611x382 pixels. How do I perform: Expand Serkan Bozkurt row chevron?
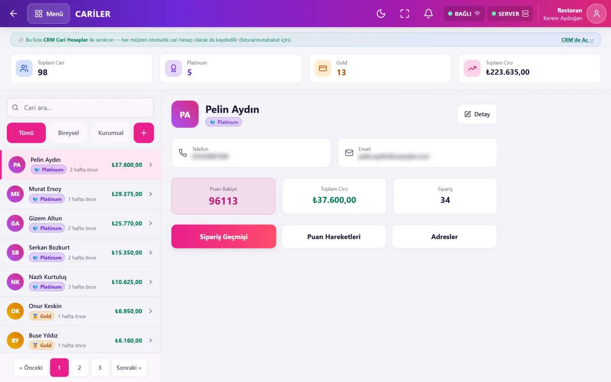pos(150,253)
